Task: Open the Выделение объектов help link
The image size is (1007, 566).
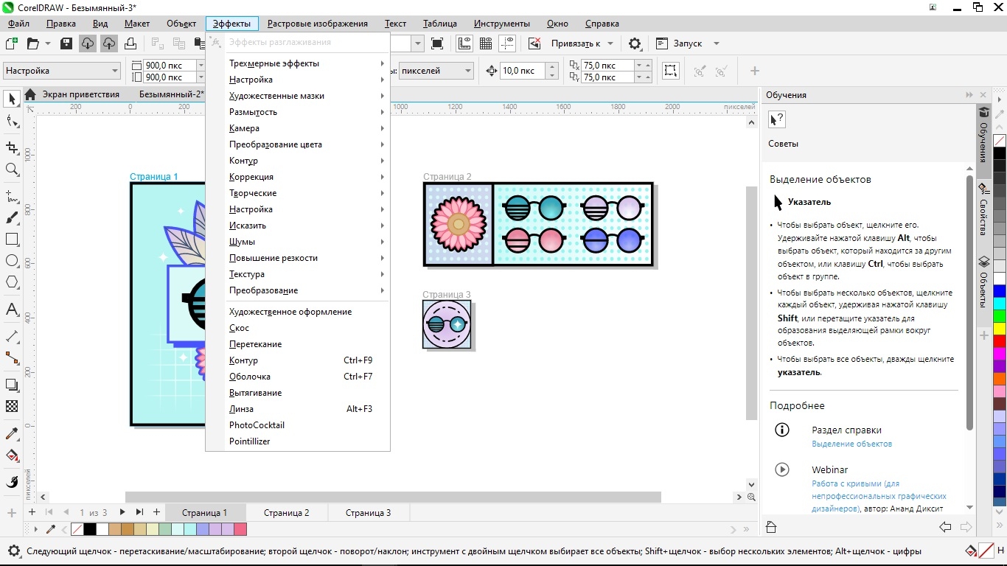Action: pyautogui.click(x=851, y=444)
